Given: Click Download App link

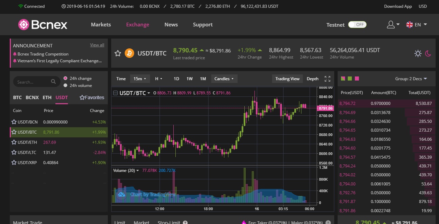Looking at the screenshot, I should pyautogui.click(x=398, y=6).
